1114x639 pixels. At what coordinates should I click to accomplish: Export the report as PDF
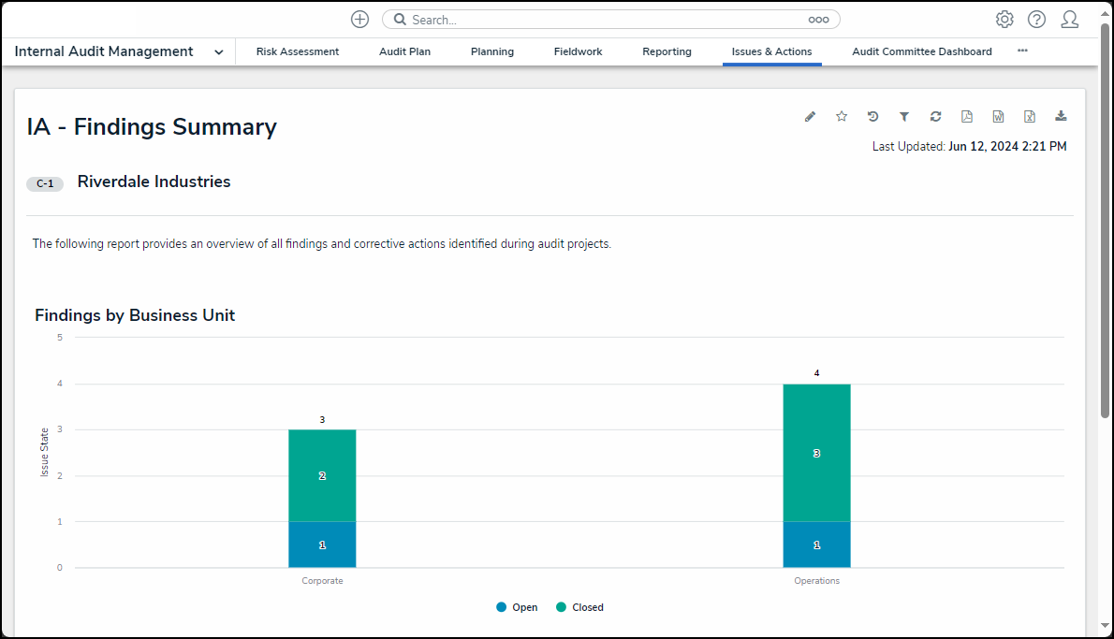coord(967,116)
